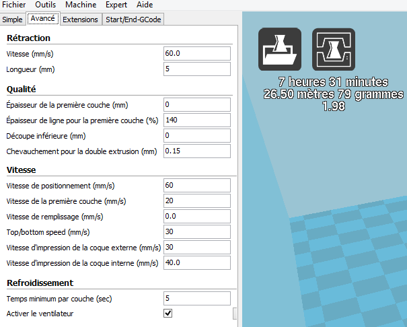The height and width of the screenshot is (327, 407).
Task: Click the Vitesse de positionnement field
Action: pos(197,185)
